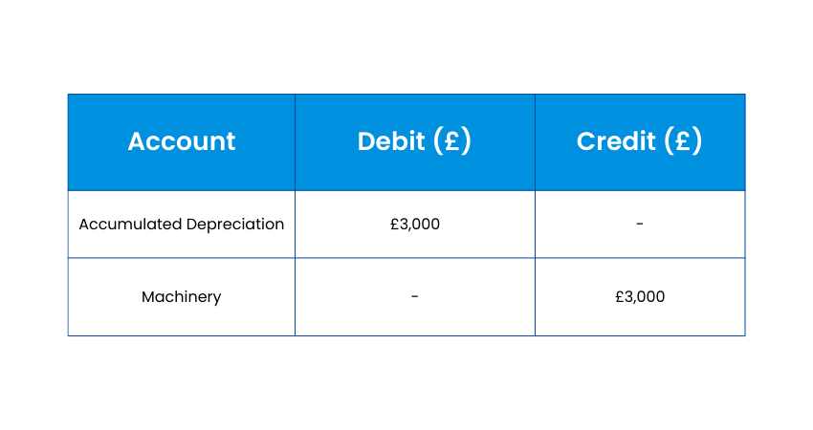Image resolution: width=813 pixels, height=430 pixels.
Task: Click the word "Credit" in the header
Action: [616, 141]
